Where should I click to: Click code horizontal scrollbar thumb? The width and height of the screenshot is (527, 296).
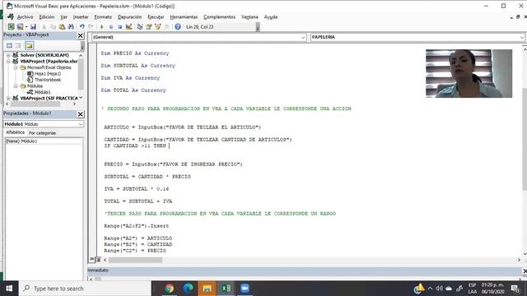[x=135, y=260]
